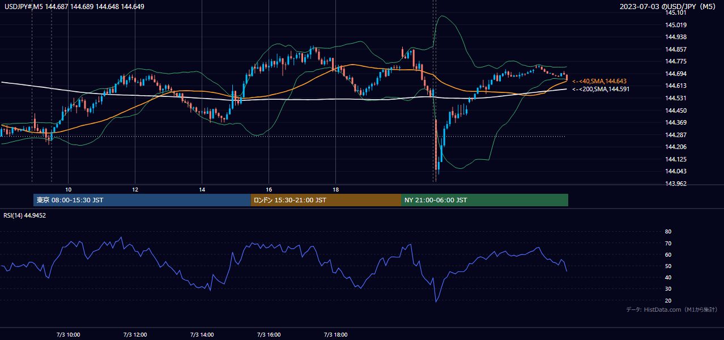Click the 2023-07-03 USD/JPY (M5) chart title
The width and height of the screenshot is (724, 340).
click(x=668, y=6)
